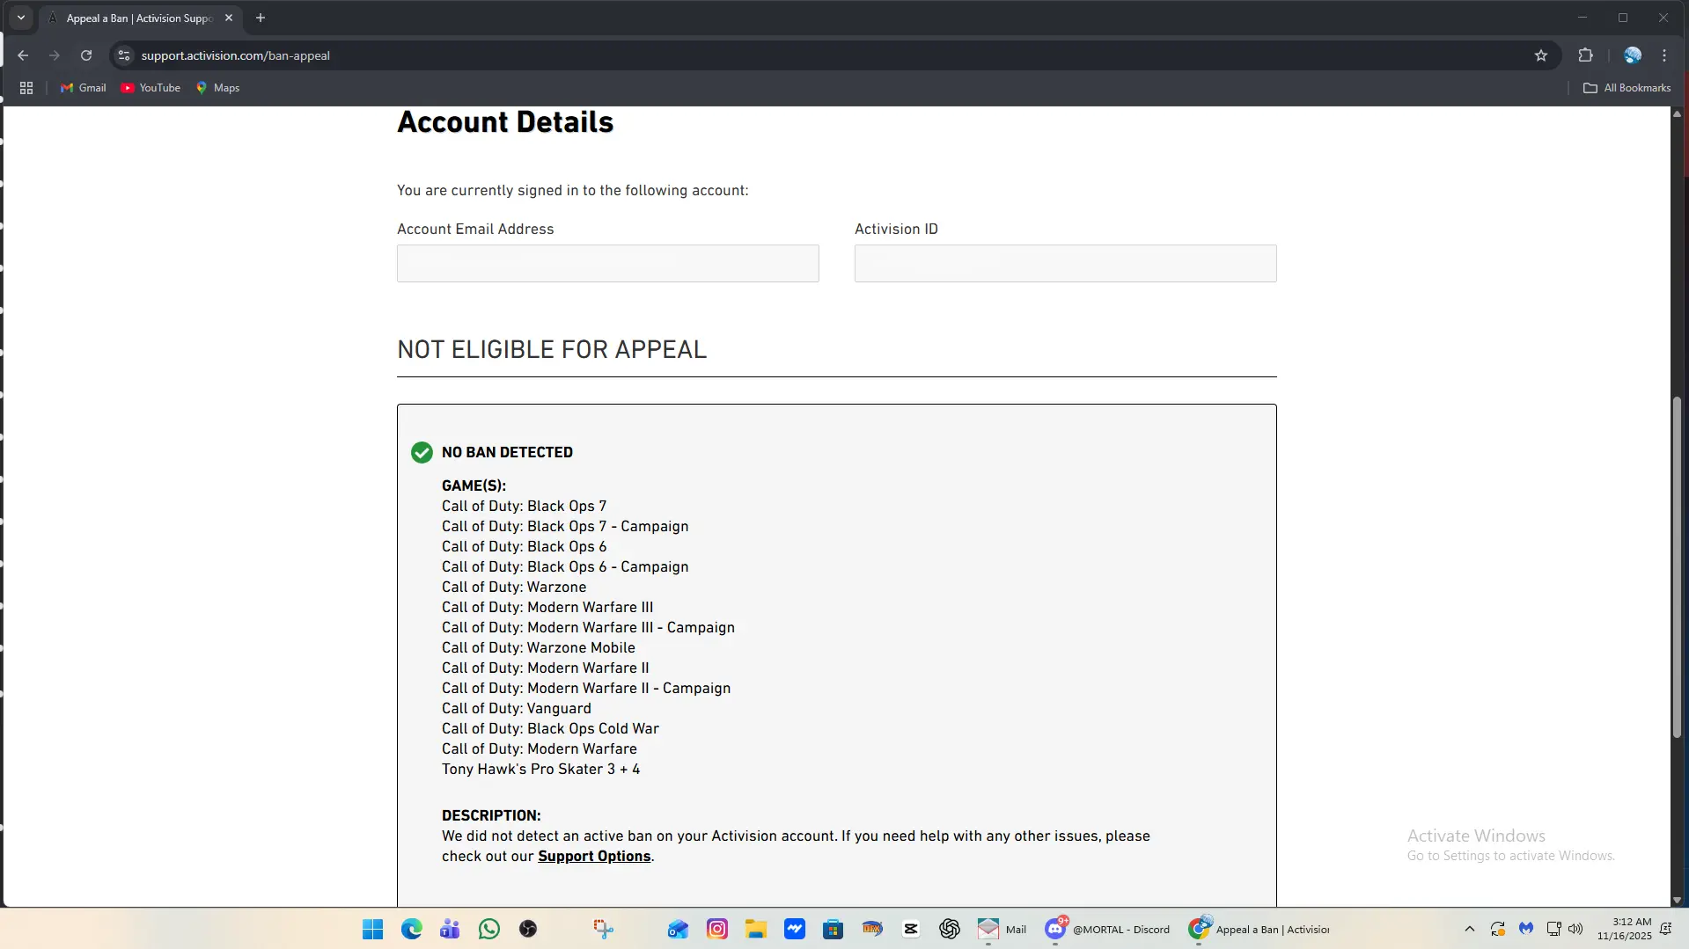
Task: Open the browser Extensions puzzle icon
Action: (1585, 55)
